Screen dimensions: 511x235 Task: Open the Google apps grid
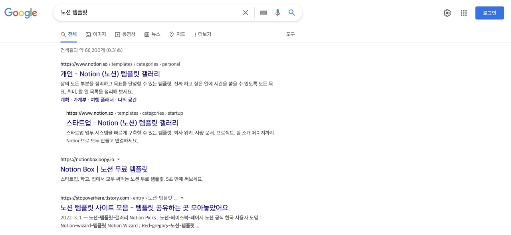click(x=463, y=13)
